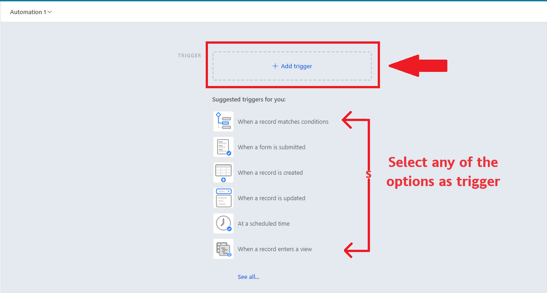Click the TRIGGER section label

click(189, 55)
